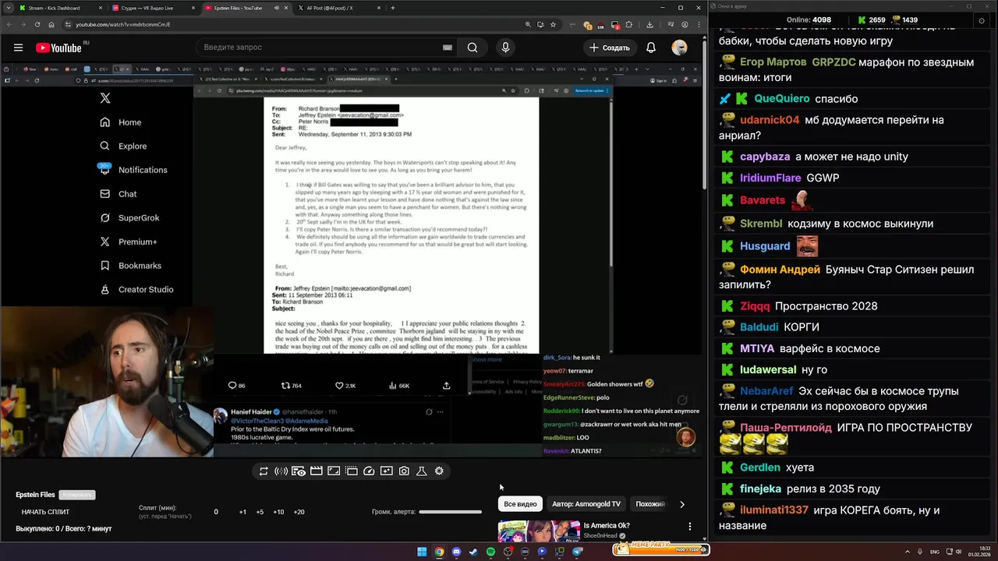
Task: Add +5 minutes to split
Action: 260,512
